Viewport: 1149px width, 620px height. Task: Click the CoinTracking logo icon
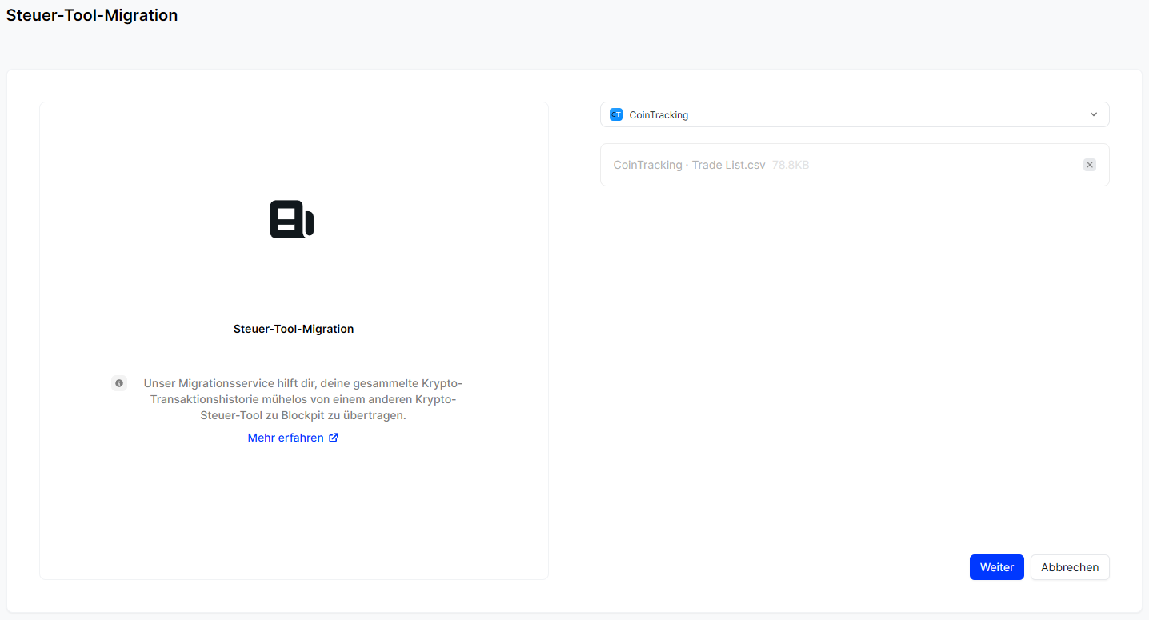(x=616, y=114)
